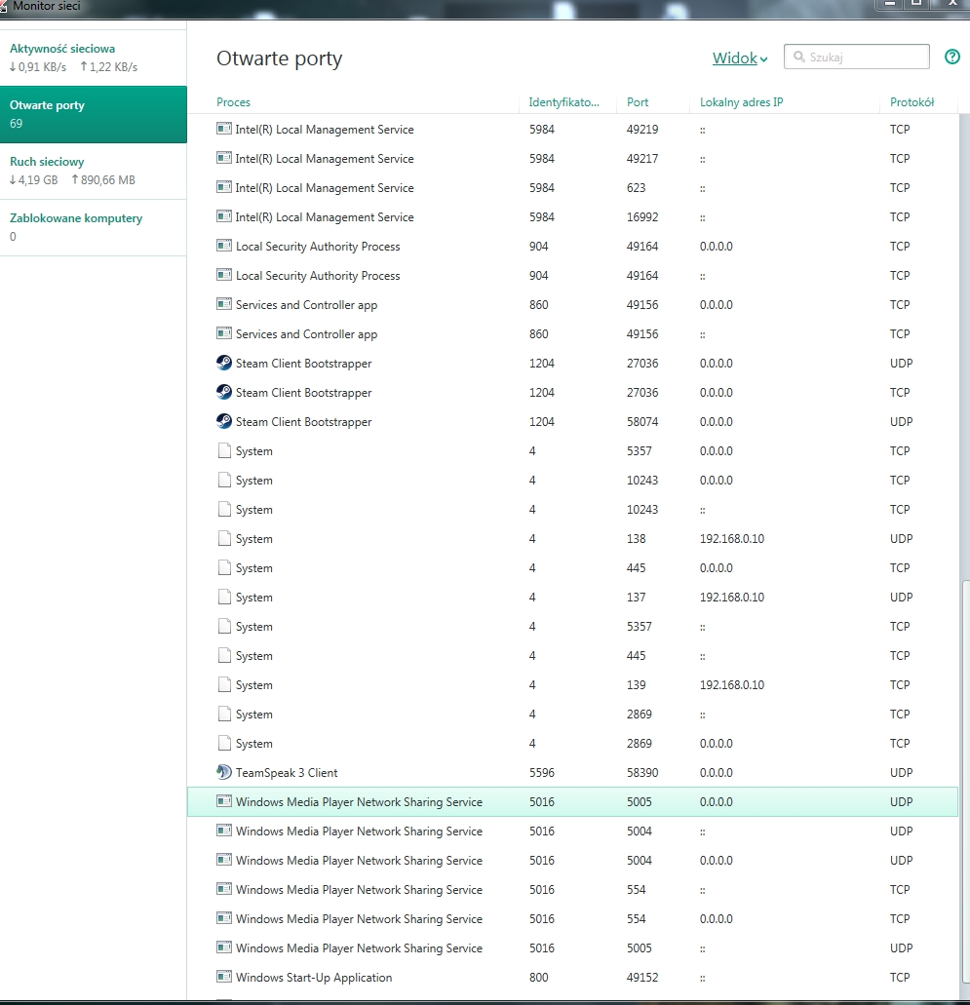The height and width of the screenshot is (1005, 970).
Task: Select the Windows Start-Up Application process name
Action: (x=314, y=977)
